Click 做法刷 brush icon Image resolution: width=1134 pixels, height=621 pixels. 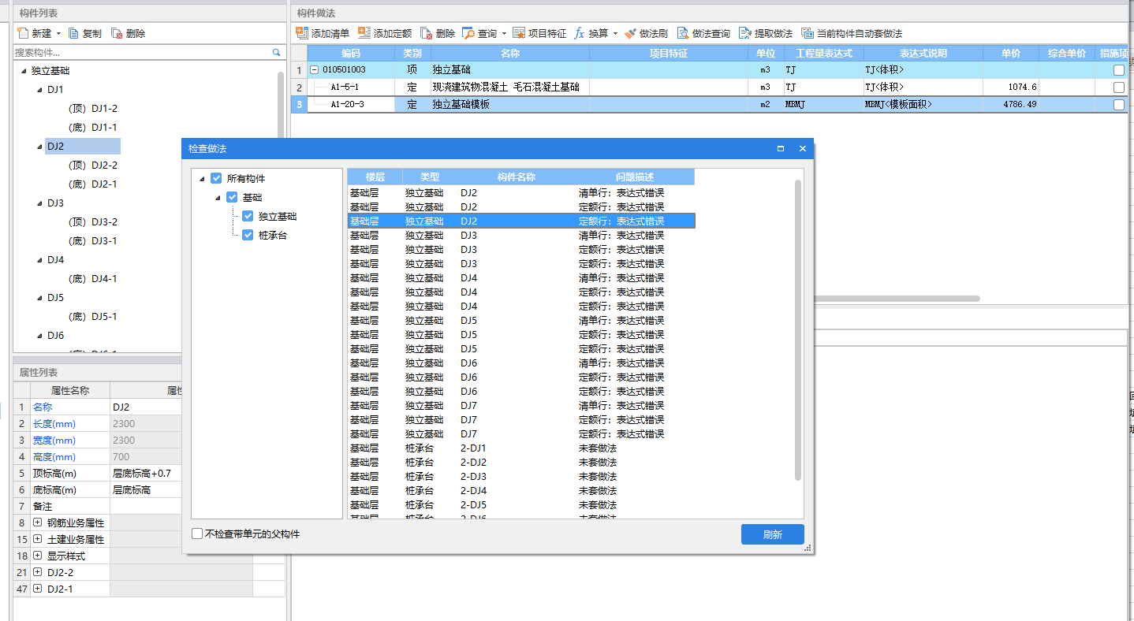coord(630,33)
